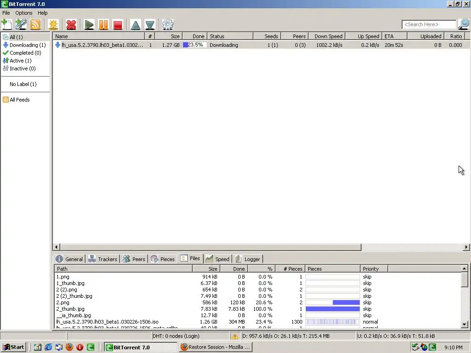Switch to the Trackers tab
The height and width of the screenshot is (353, 471).
coord(103,259)
